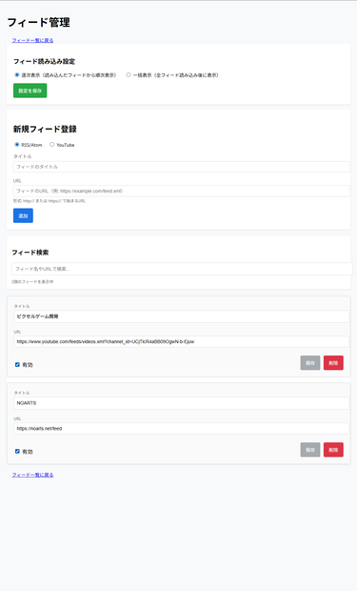The image size is (357, 591).
Task: Choose the RSS/Atom feed type
Action: pos(17,144)
